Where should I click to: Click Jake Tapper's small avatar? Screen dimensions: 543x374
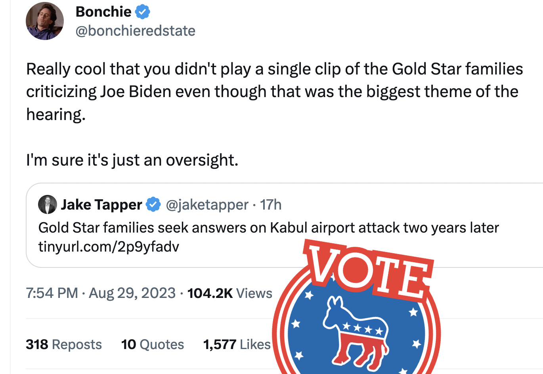tap(48, 204)
